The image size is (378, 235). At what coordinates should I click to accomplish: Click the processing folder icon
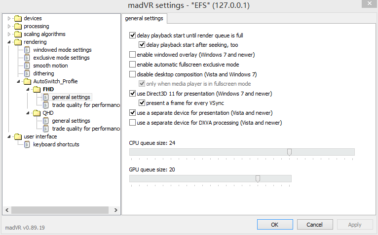point(18,27)
